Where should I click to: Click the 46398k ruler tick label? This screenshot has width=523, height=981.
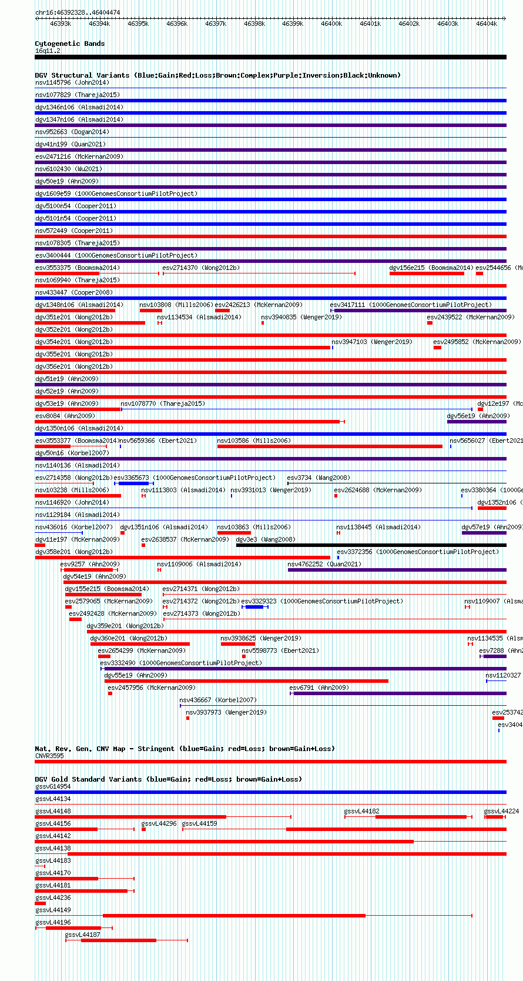[254, 24]
